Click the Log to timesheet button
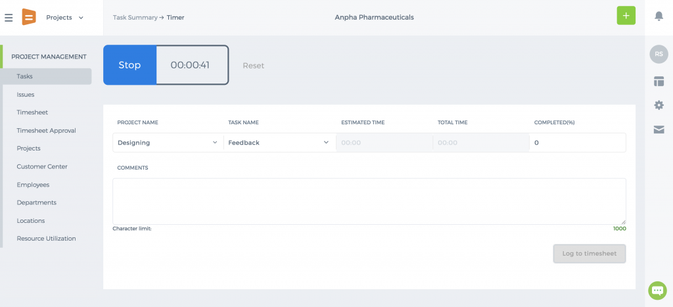This screenshot has height=307, width=673. 590,253
